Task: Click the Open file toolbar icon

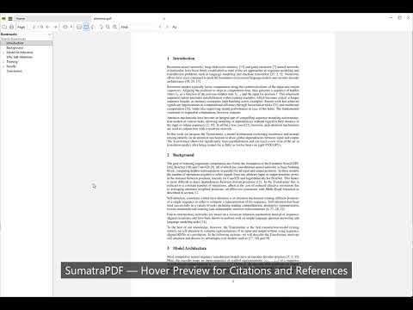Action: pyautogui.click(x=4, y=27)
